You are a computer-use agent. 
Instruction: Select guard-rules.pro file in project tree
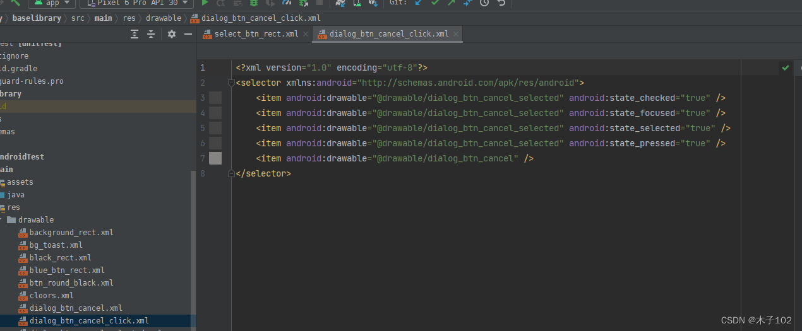32,81
